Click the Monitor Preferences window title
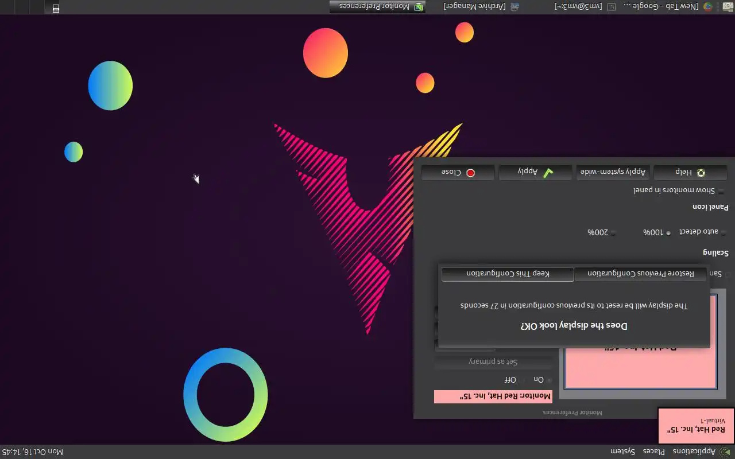735x459 pixels. click(x=572, y=413)
